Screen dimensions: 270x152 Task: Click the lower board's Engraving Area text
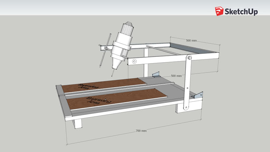[x=98, y=100]
